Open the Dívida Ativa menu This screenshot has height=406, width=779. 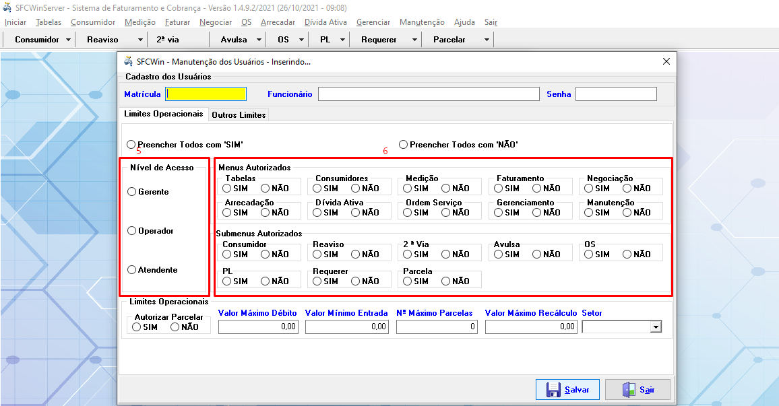pyautogui.click(x=325, y=22)
